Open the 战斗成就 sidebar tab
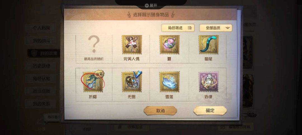 [41, 91]
